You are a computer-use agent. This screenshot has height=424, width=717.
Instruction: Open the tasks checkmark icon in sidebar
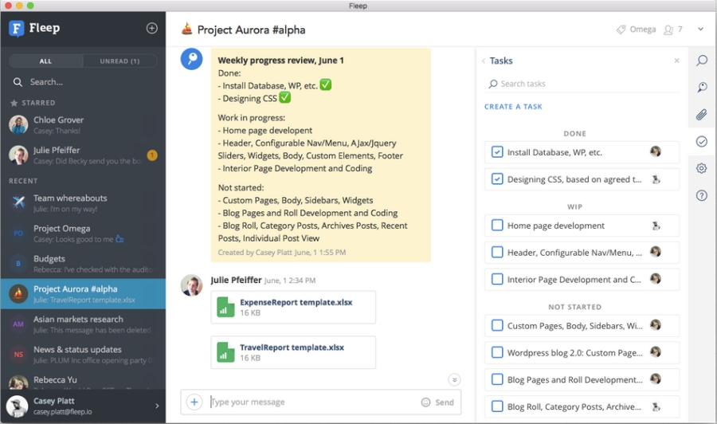(x=701, y=141)
